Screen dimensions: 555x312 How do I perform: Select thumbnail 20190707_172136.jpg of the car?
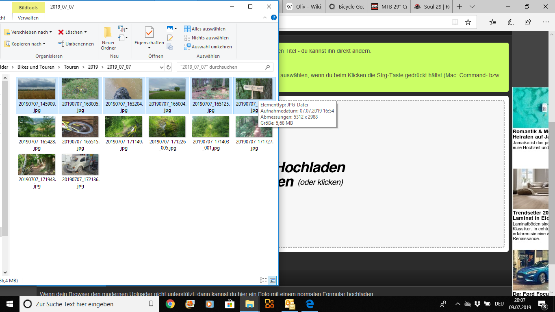click(x=80, y=165)
